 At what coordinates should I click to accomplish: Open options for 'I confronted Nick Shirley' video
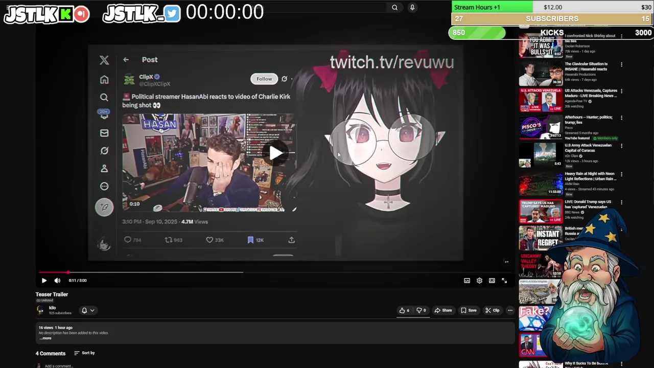(621, 36)
